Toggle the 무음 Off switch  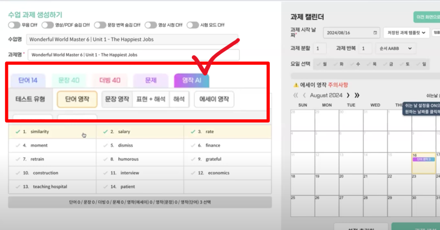point(14,25)
